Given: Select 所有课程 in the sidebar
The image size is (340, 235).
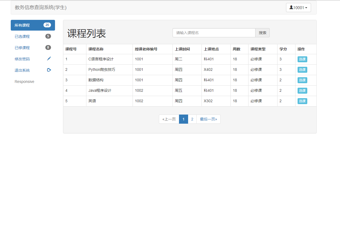Looking at the screenshot, I should tap(27, 25).
